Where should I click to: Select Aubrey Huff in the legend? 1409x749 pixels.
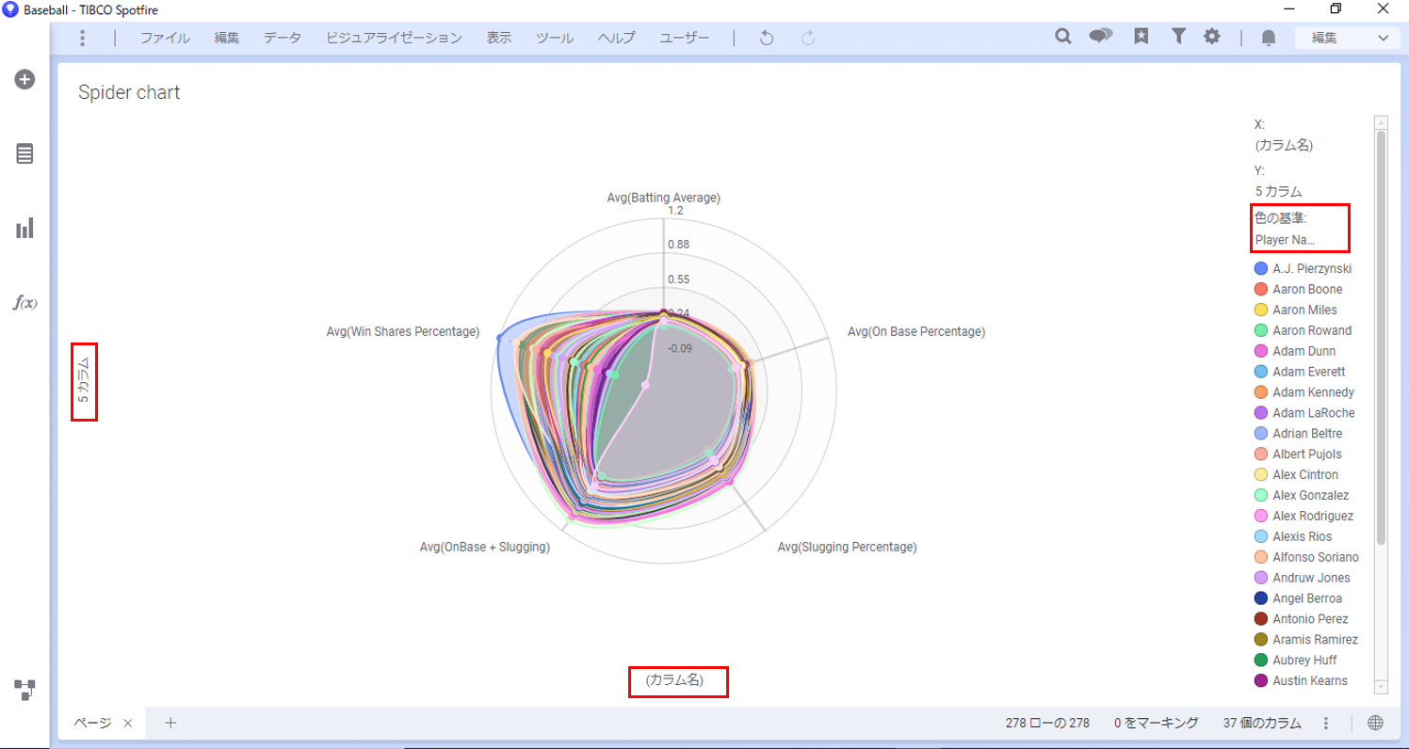click(1304, 661)
